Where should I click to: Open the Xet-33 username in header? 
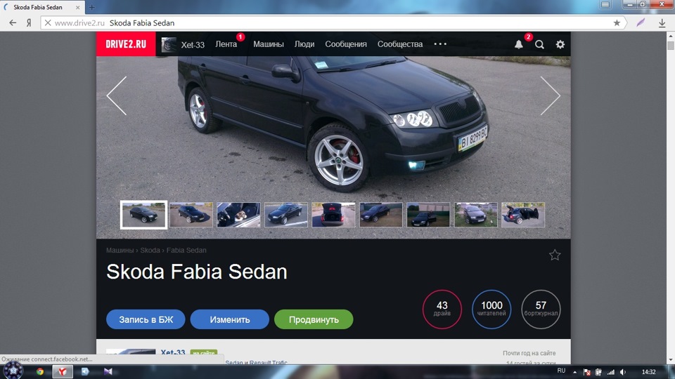point(193,45)
